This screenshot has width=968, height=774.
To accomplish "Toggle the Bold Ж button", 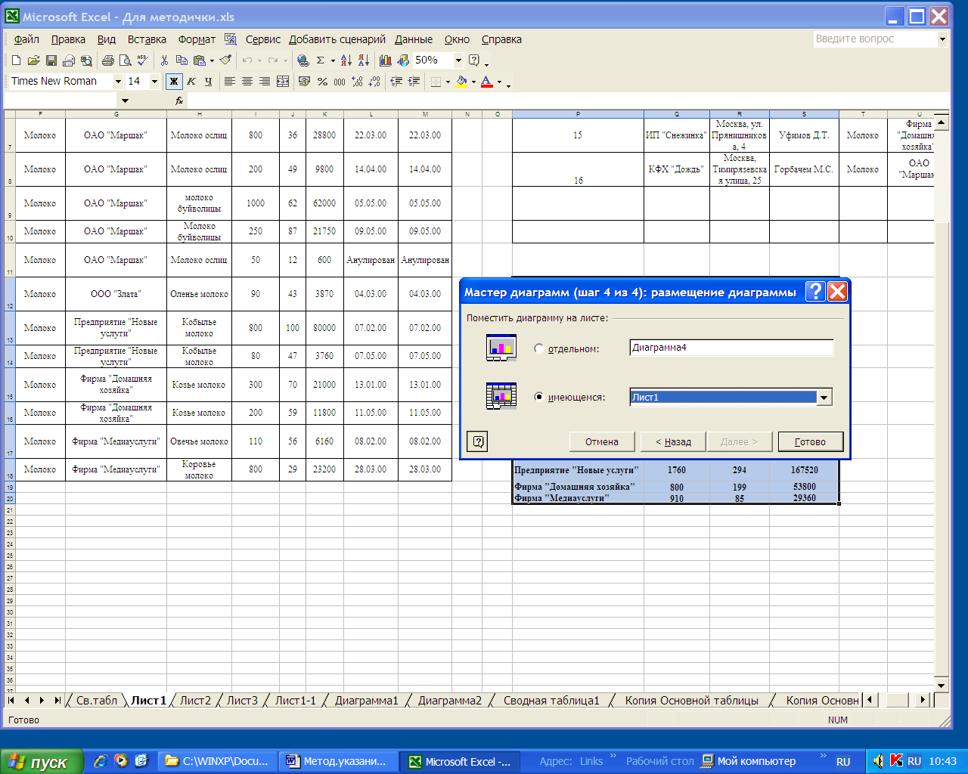I will (174, 82).
